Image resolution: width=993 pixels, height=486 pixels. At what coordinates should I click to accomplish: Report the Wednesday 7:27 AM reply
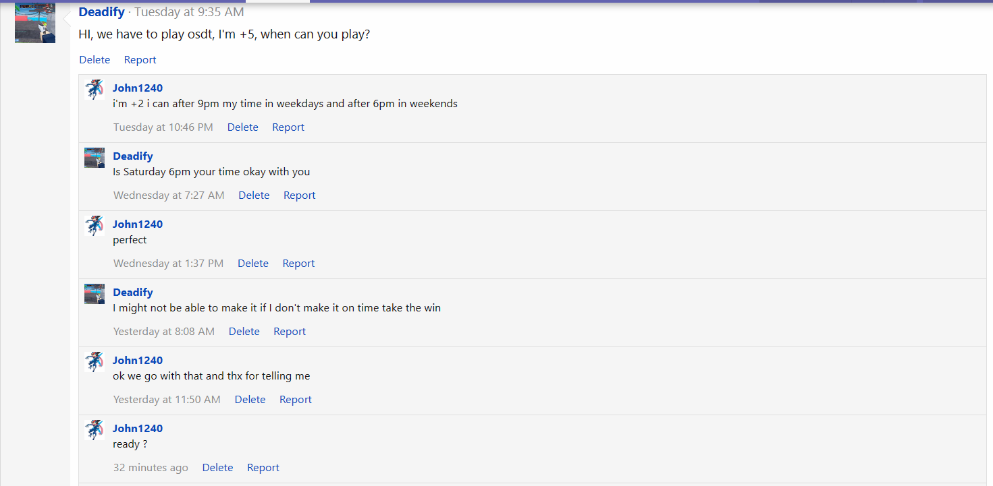click(300, 195)
